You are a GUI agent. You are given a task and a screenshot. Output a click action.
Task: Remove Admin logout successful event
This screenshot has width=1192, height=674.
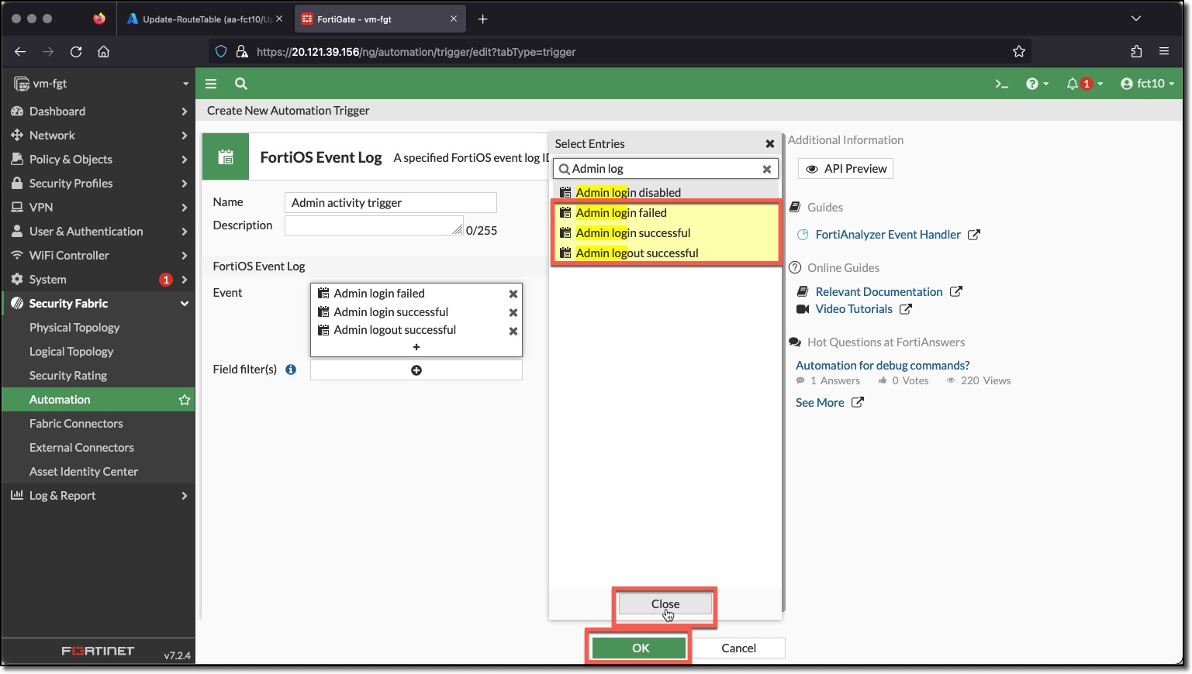click(x=513, y=332)
